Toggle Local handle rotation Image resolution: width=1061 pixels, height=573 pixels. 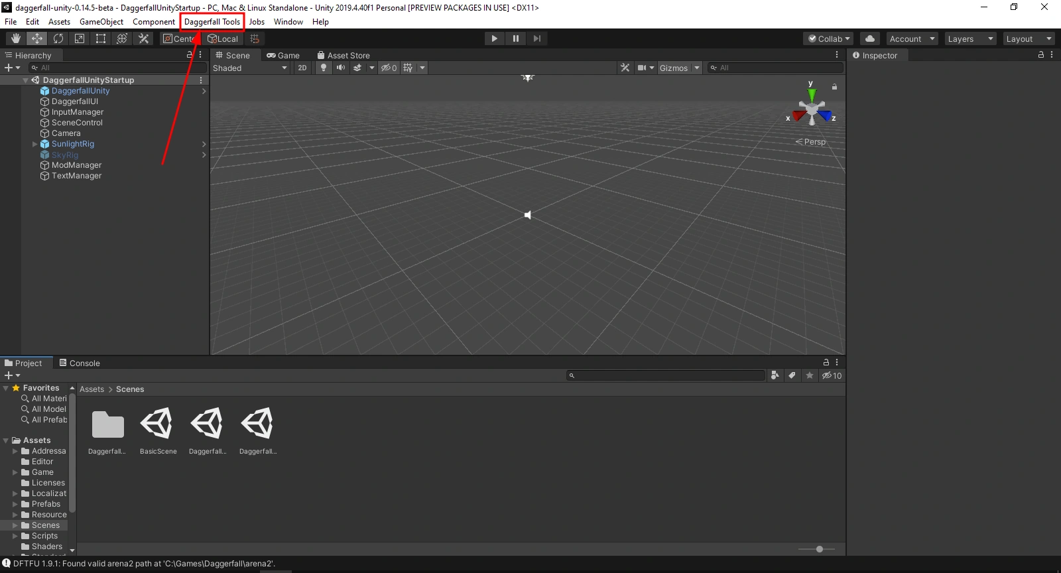pyautogui.click(x=223, y=38)
